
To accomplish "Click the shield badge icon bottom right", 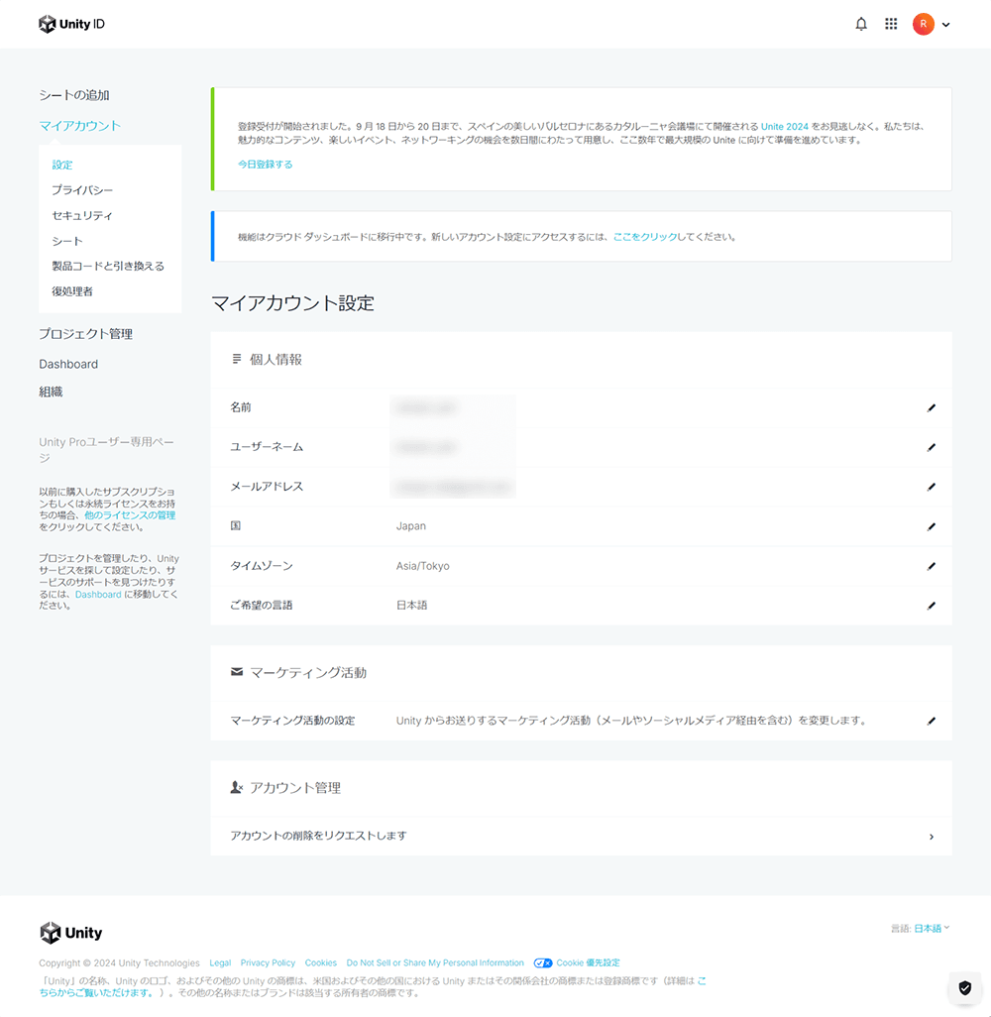I will point(963,986).
